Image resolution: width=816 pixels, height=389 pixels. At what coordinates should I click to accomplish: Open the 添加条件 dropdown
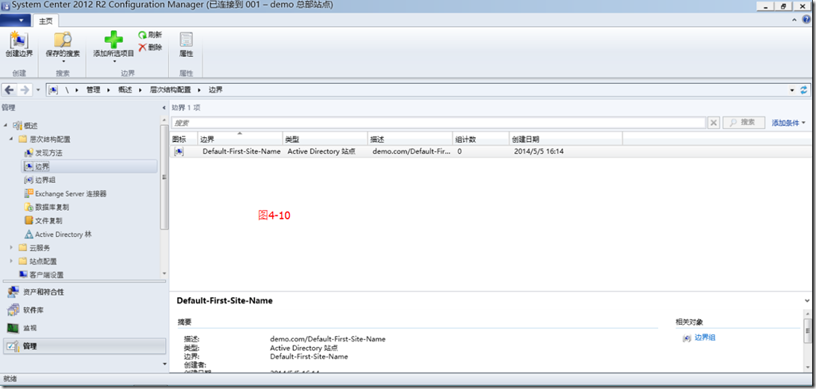click(788, 123)
